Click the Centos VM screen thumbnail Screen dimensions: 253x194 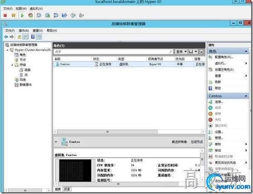click(x=75, y=170)
